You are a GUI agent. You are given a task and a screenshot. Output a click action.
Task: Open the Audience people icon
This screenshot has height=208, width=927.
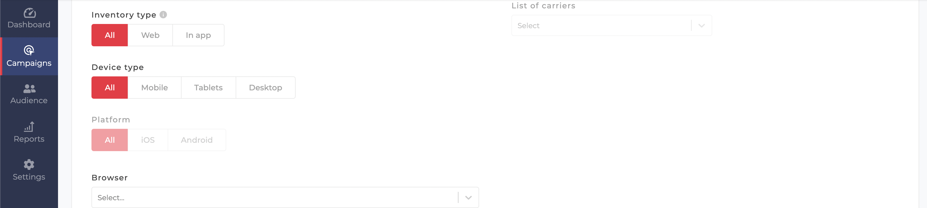click(29, 89)
